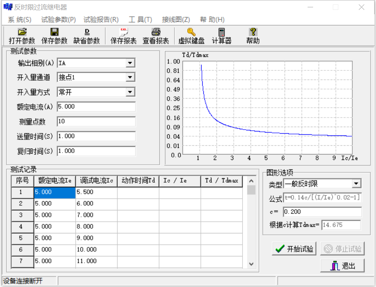Click the 退出 button
This screenshot has width=376, height=287.
point(342,266)
